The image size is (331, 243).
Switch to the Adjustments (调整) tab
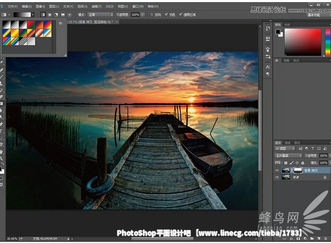[x=286, y=60]
